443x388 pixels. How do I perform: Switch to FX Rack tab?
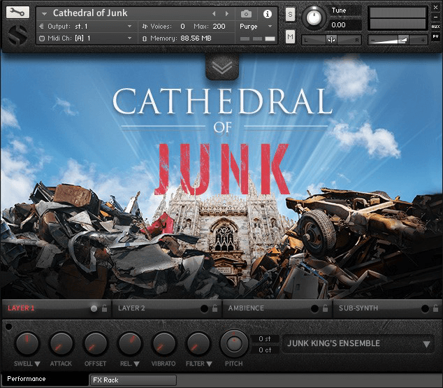click(x=133, y=380)
